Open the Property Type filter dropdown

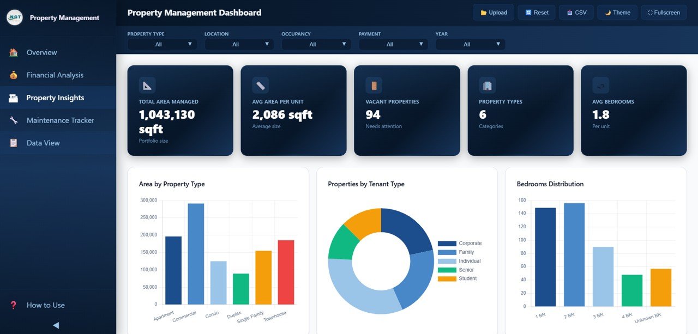(162, 44)
